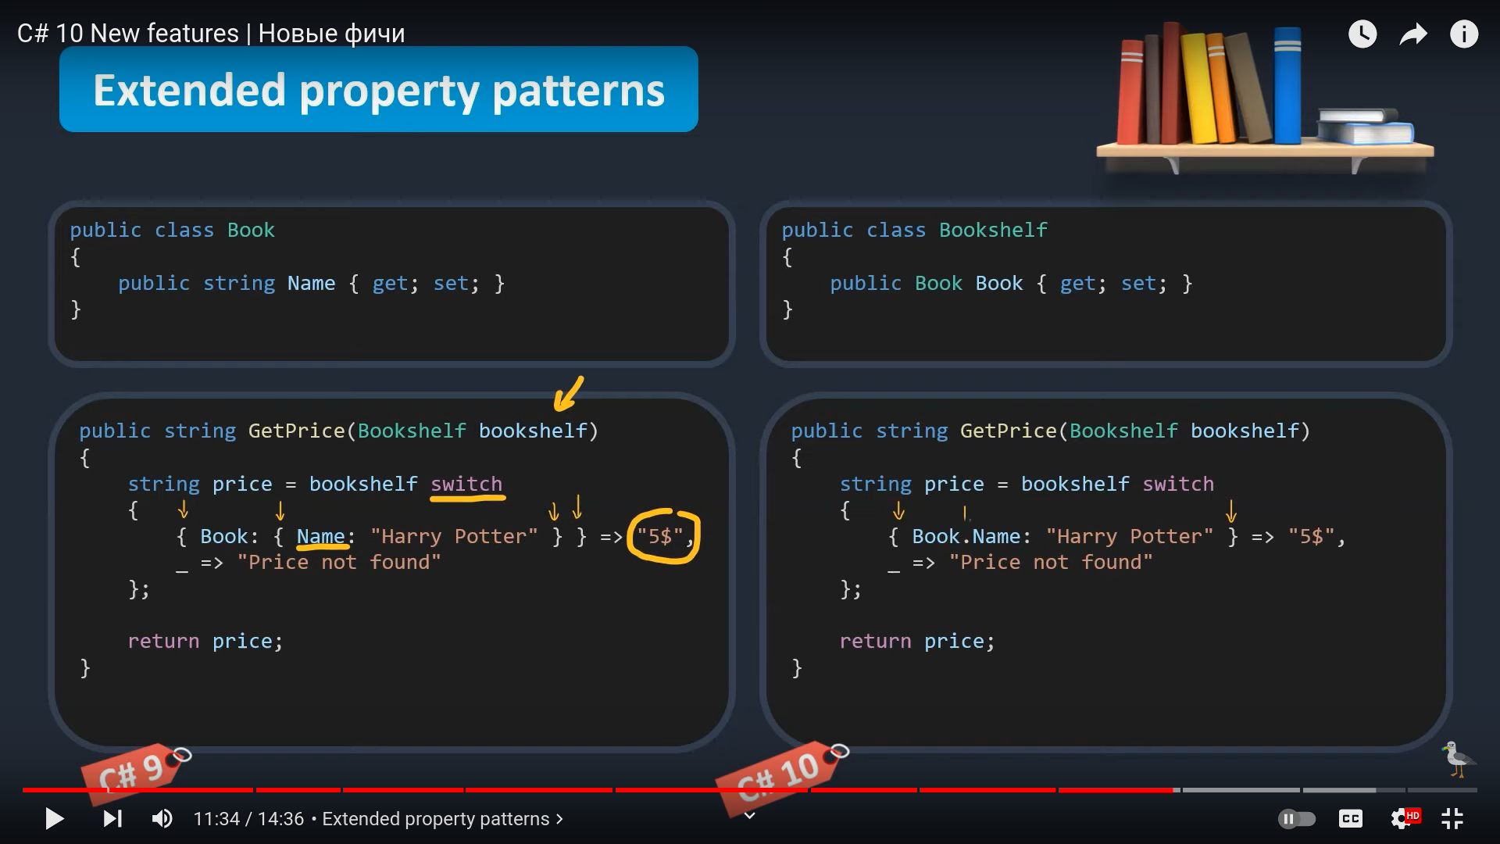Mute the video volume
1500x844 pixels.
point(162,818)
